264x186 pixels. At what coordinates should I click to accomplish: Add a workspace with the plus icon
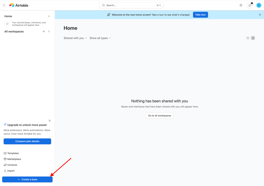[44, 31]
